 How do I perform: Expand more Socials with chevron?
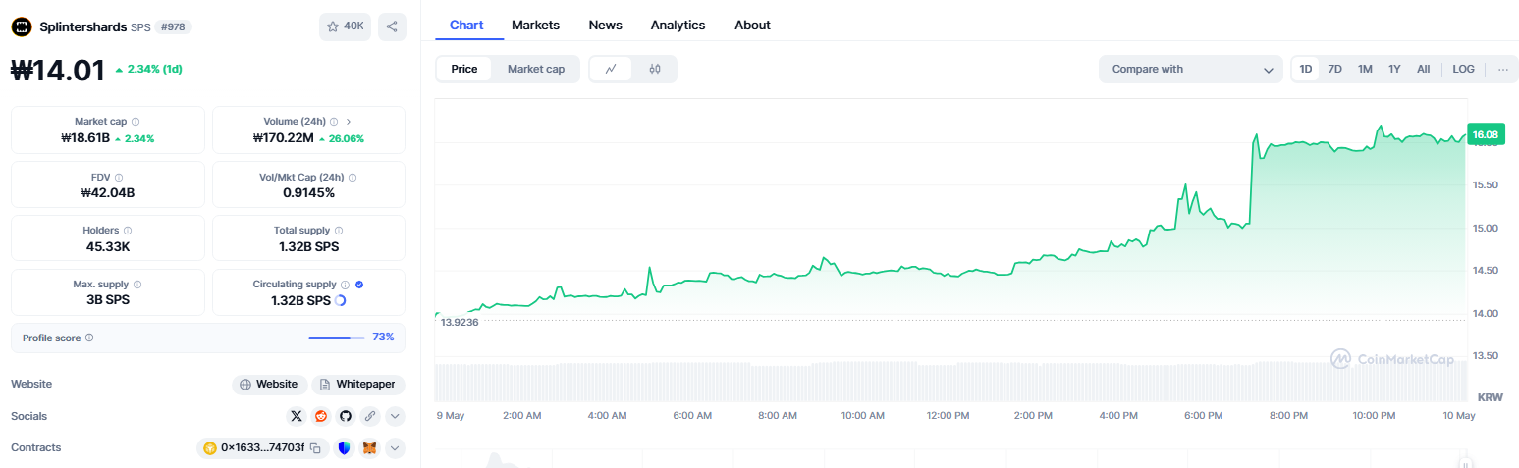(395, 416)
